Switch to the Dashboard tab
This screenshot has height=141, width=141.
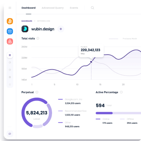click(x=29, y=8)
